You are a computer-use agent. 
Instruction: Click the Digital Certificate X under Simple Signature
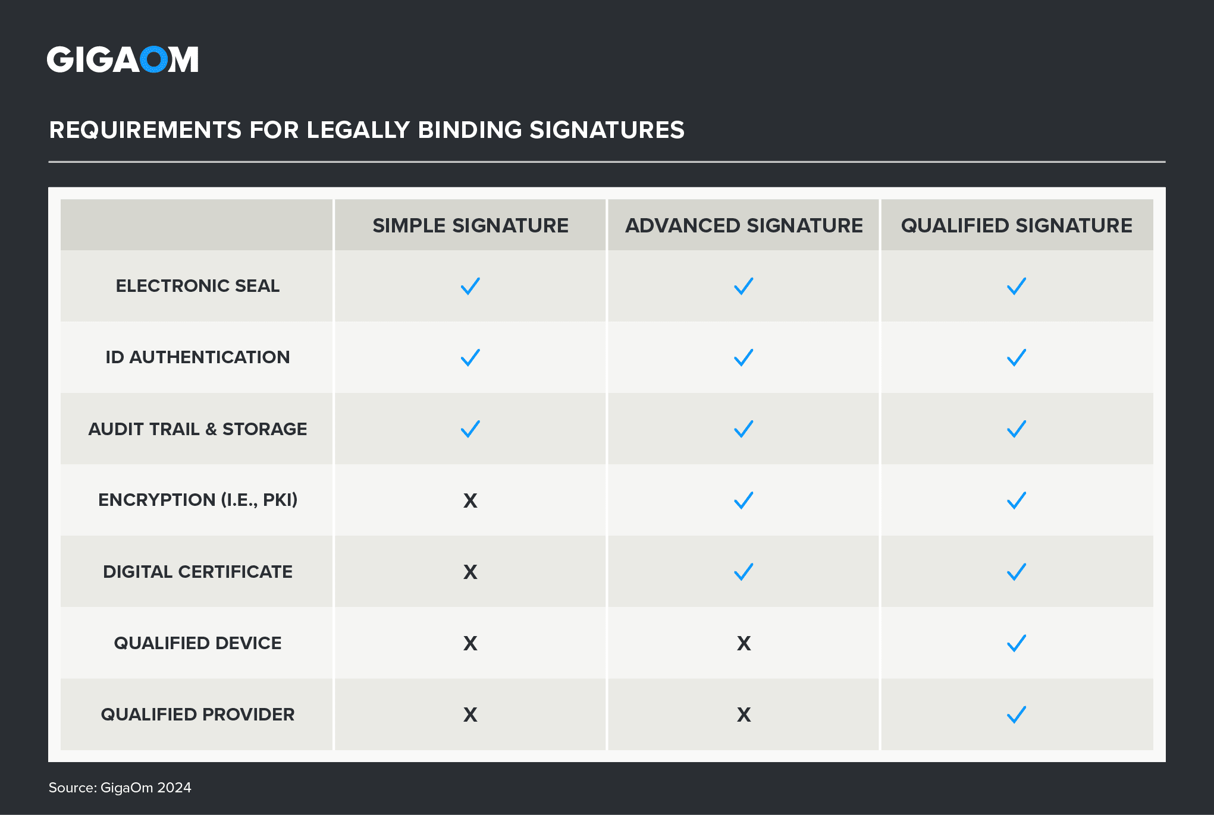470,572
